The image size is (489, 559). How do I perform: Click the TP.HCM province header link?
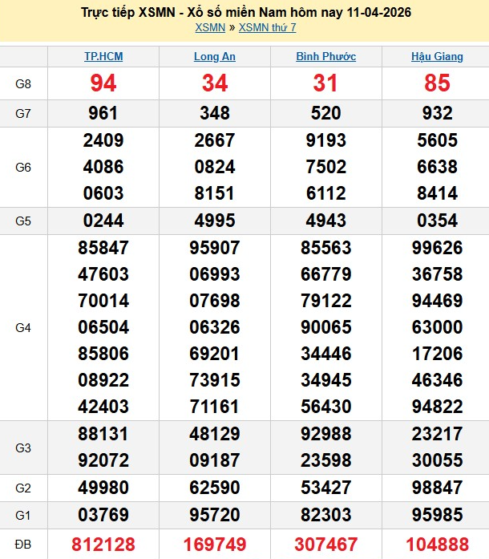click(x=103, y=57)
